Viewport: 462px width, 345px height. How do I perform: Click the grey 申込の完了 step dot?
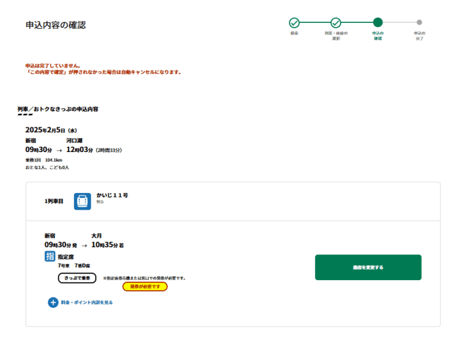(x=419, y=23)
